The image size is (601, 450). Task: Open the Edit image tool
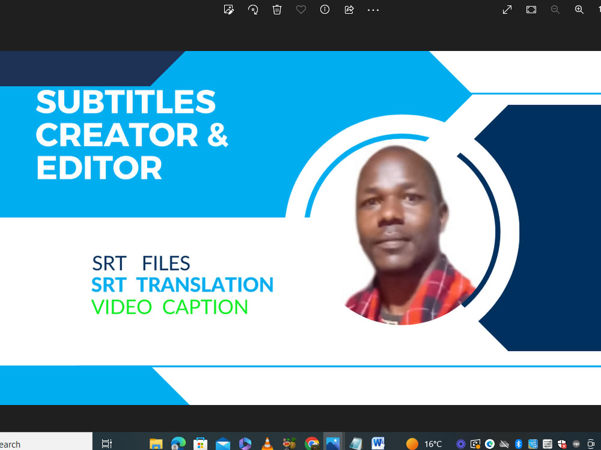228,10
